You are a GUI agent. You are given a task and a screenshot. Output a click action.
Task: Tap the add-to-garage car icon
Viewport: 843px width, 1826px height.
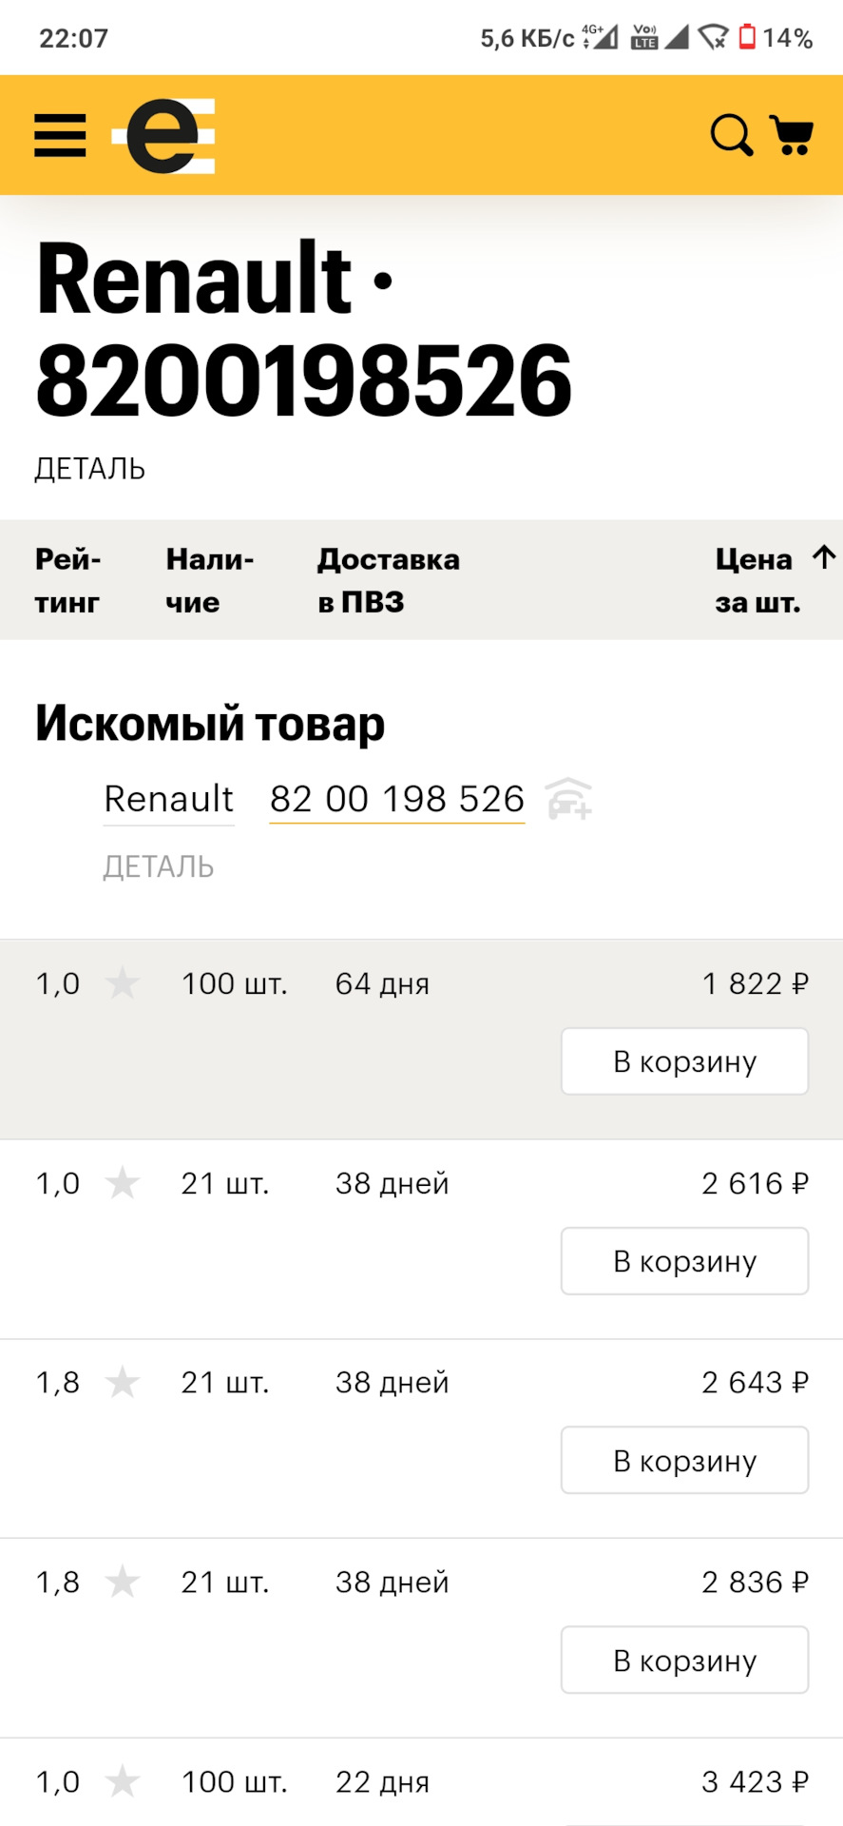569,798
